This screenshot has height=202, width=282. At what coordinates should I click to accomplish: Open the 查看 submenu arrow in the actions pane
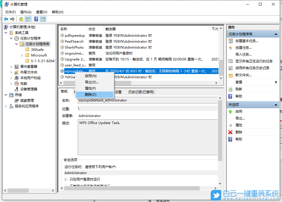(276, 82)
